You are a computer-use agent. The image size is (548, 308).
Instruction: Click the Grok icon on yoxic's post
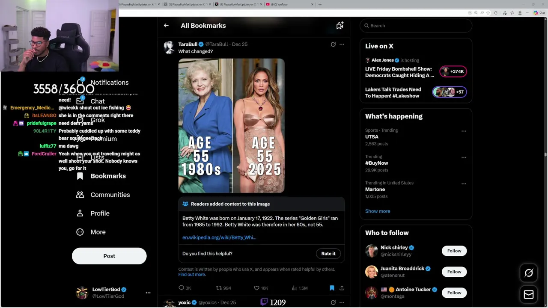(333, 302)
